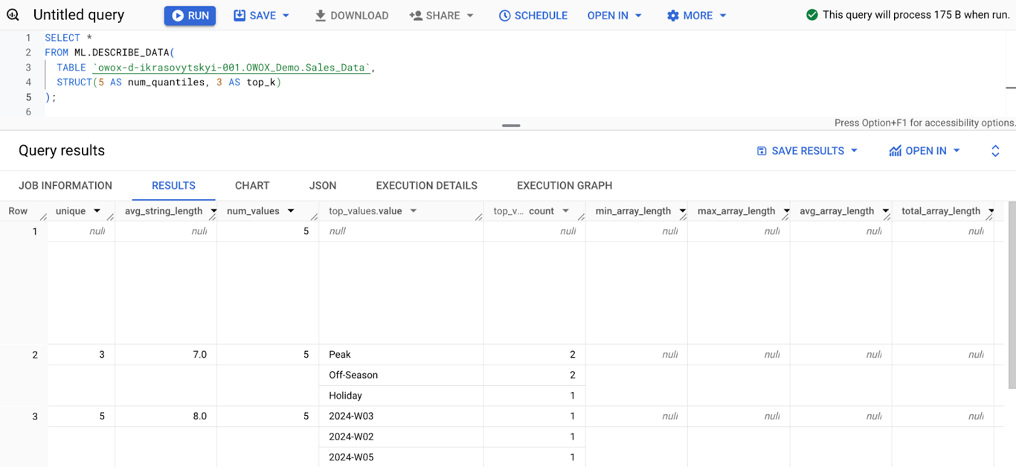
Task: Open the unique column sort menu
Action: (97, 211)
